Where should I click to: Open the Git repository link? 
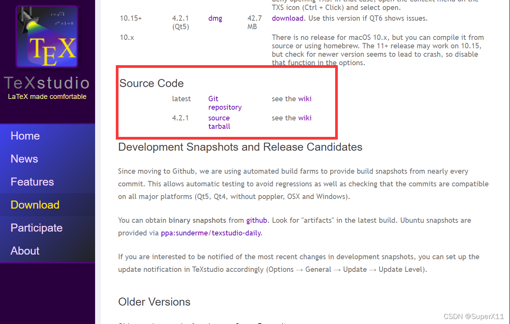click(225, 103)
